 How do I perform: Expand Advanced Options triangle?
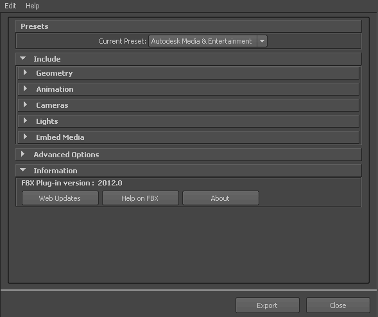click(22, 154)
